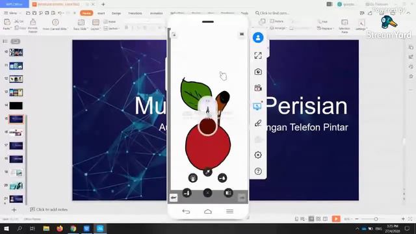Click the Format Painter button
Viewport: 416px width, 234px height.
coord(32,25)
